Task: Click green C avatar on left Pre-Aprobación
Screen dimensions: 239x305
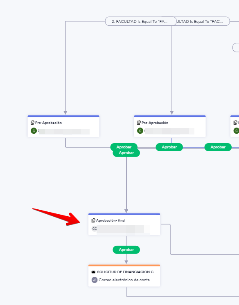Action: coord(34,131)
